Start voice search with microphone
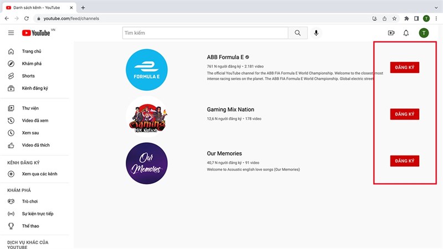The image size is (443, 249). click(316, 33)
